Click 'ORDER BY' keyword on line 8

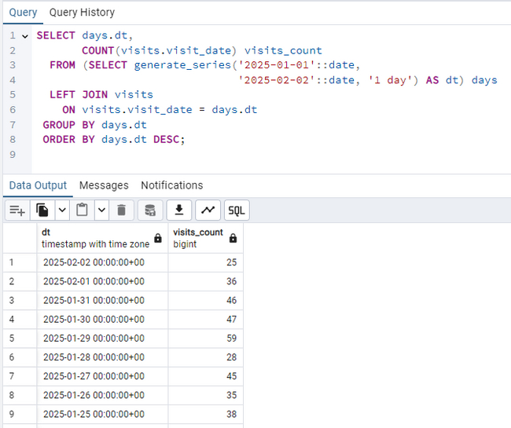[x=68, y=140]
